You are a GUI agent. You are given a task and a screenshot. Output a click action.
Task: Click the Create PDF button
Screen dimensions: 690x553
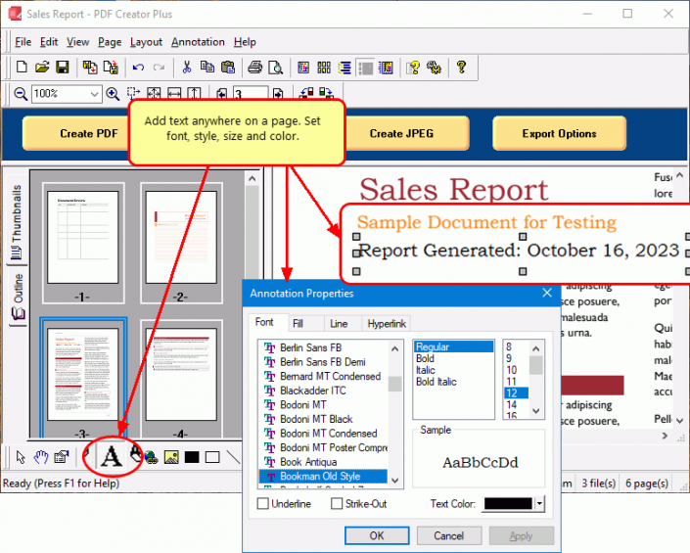pos(88,133)
